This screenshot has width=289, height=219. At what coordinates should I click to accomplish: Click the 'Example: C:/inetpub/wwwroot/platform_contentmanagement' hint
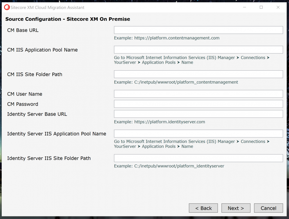pyautogui.click(x=176, y=82)
